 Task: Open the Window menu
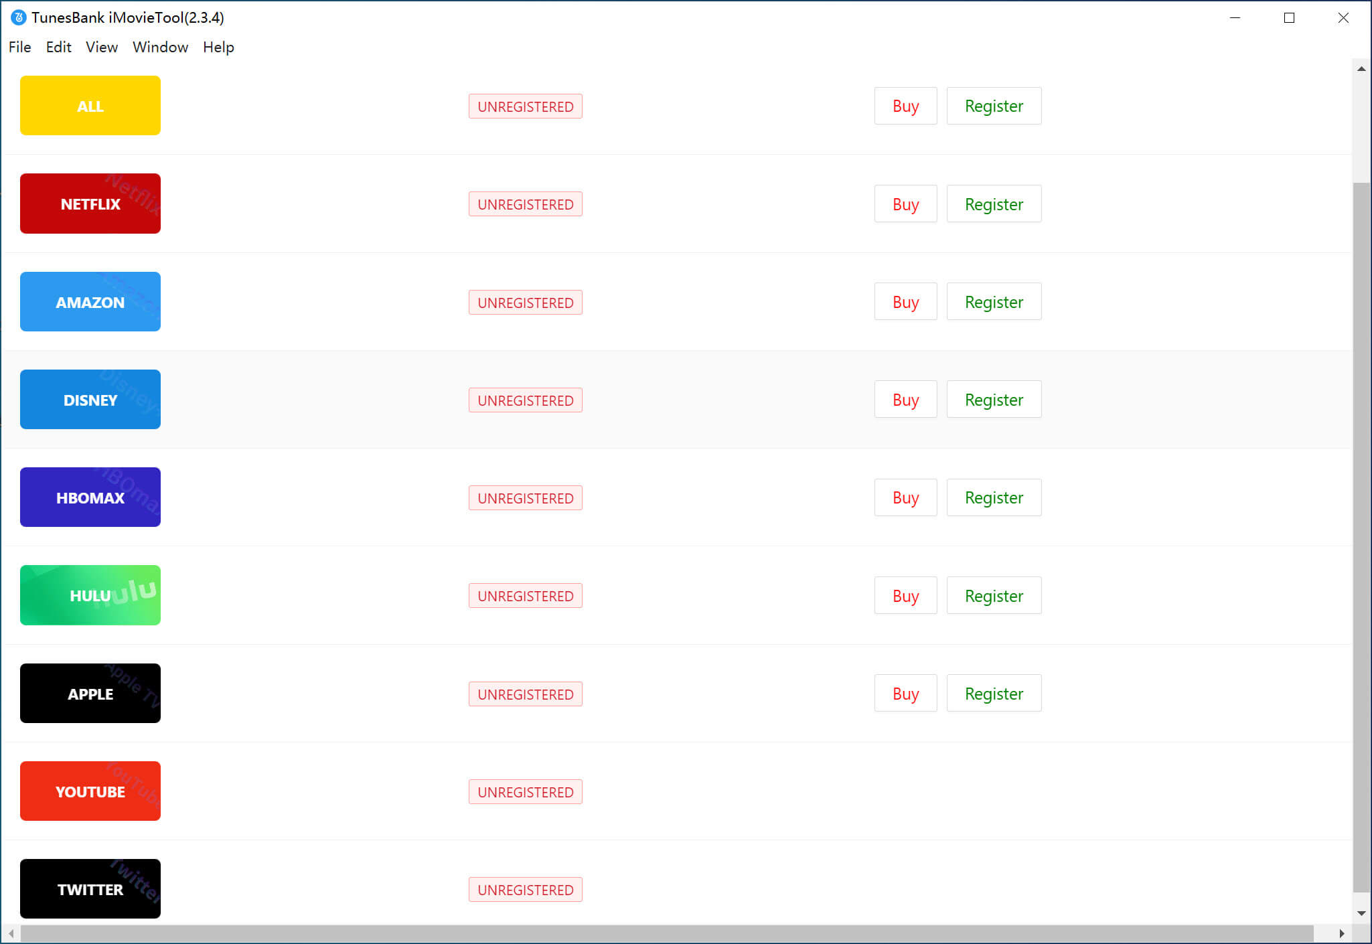coord(160,47)
